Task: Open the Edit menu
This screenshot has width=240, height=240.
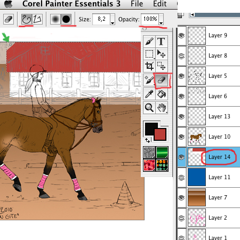Action: [x=159, y=4]
